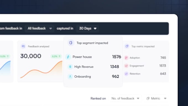The width and height of the screenshot is (188, 106).
Task: Click the orange feedback trend chart
Action: [x=41, y=69]
